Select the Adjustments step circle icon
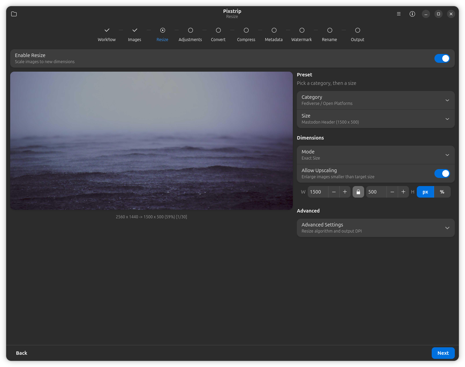 [190, 30]
